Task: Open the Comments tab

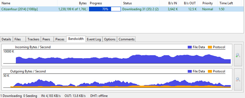Action: point(126,39)
